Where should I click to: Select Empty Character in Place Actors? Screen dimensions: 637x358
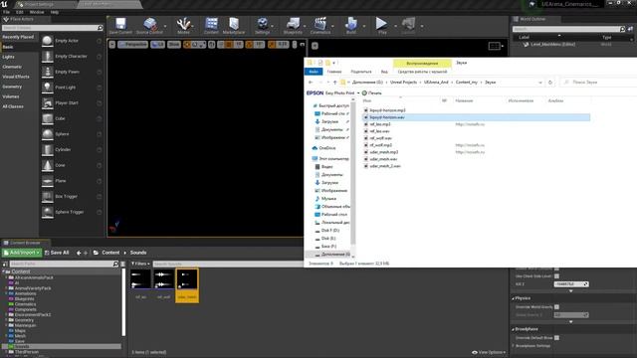(x=72, y=57)
